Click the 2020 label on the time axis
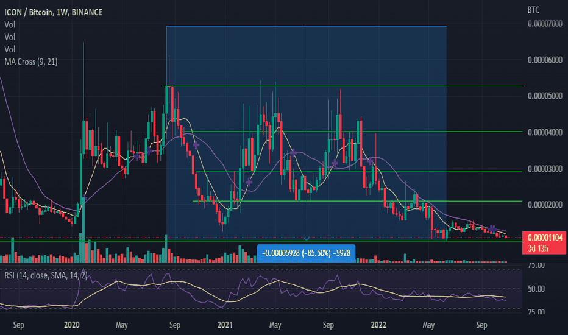The image size is (568, 335). pyautogui.click(x=71, y=325)
